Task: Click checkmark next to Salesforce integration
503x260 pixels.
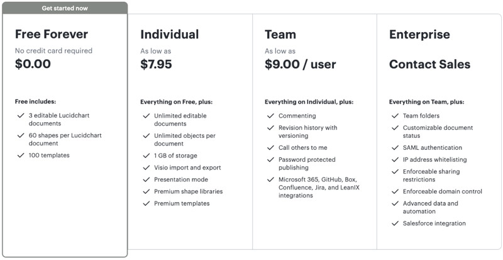Action: (x=395, y=223)
